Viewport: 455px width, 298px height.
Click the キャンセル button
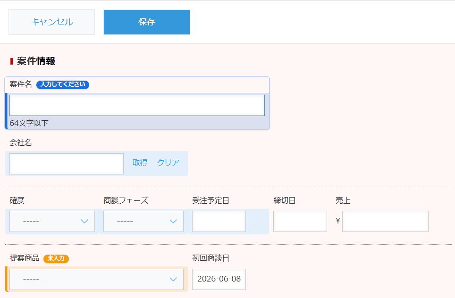pyautogui.click(x=51, y=22)
